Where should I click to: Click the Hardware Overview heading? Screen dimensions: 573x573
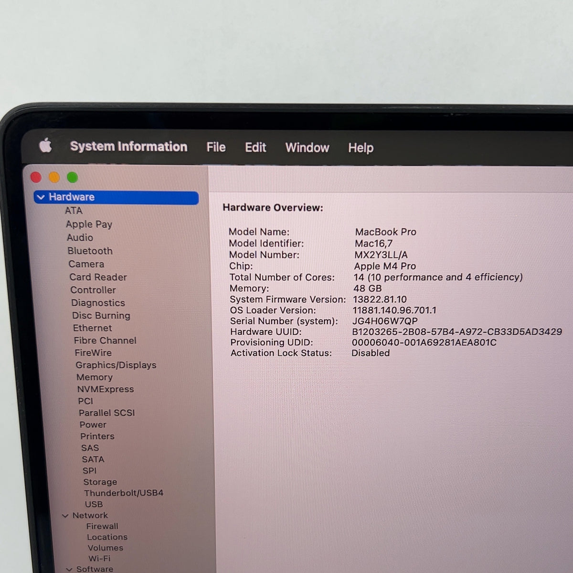(x=273, y=208)
